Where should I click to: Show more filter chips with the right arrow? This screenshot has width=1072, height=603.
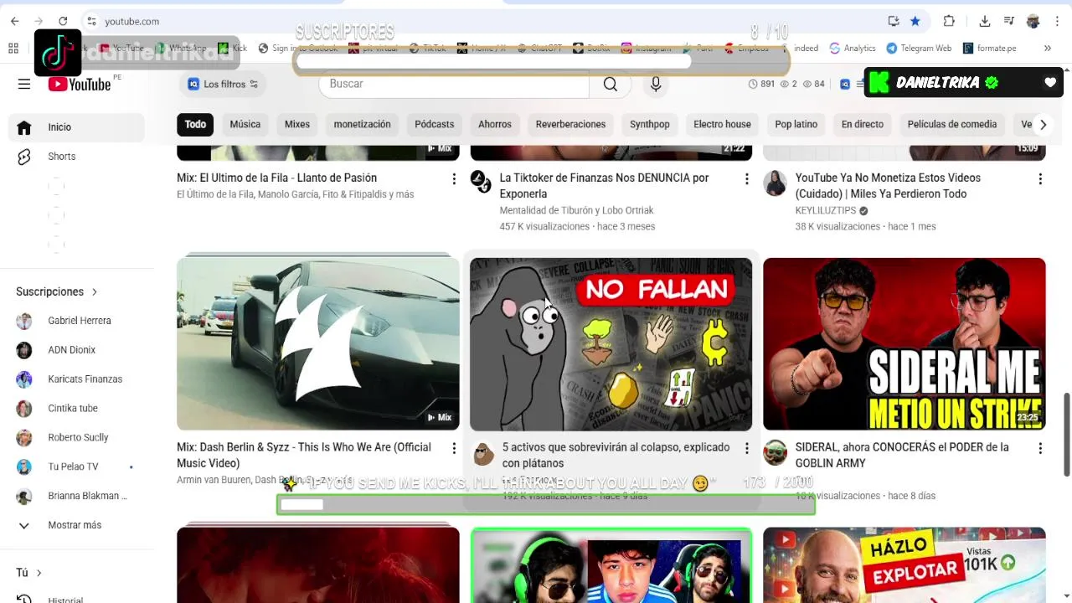[x=1043, y=125]
